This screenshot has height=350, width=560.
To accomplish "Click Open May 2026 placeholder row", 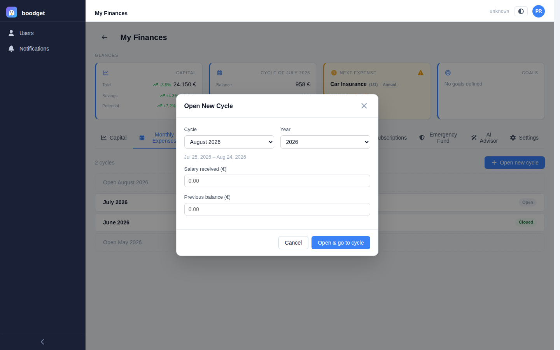I will click(x=320, y=242).
